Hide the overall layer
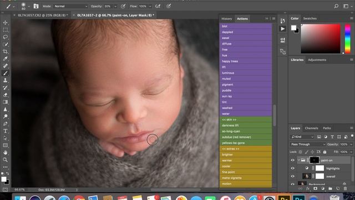Image resolution: width=355 pixels, height=200 pixels. pos(292,177)
